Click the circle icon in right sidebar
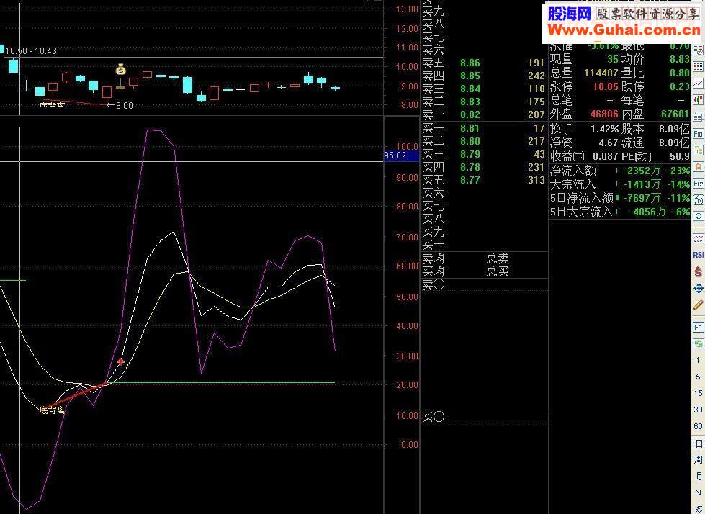 pos(698,216)
